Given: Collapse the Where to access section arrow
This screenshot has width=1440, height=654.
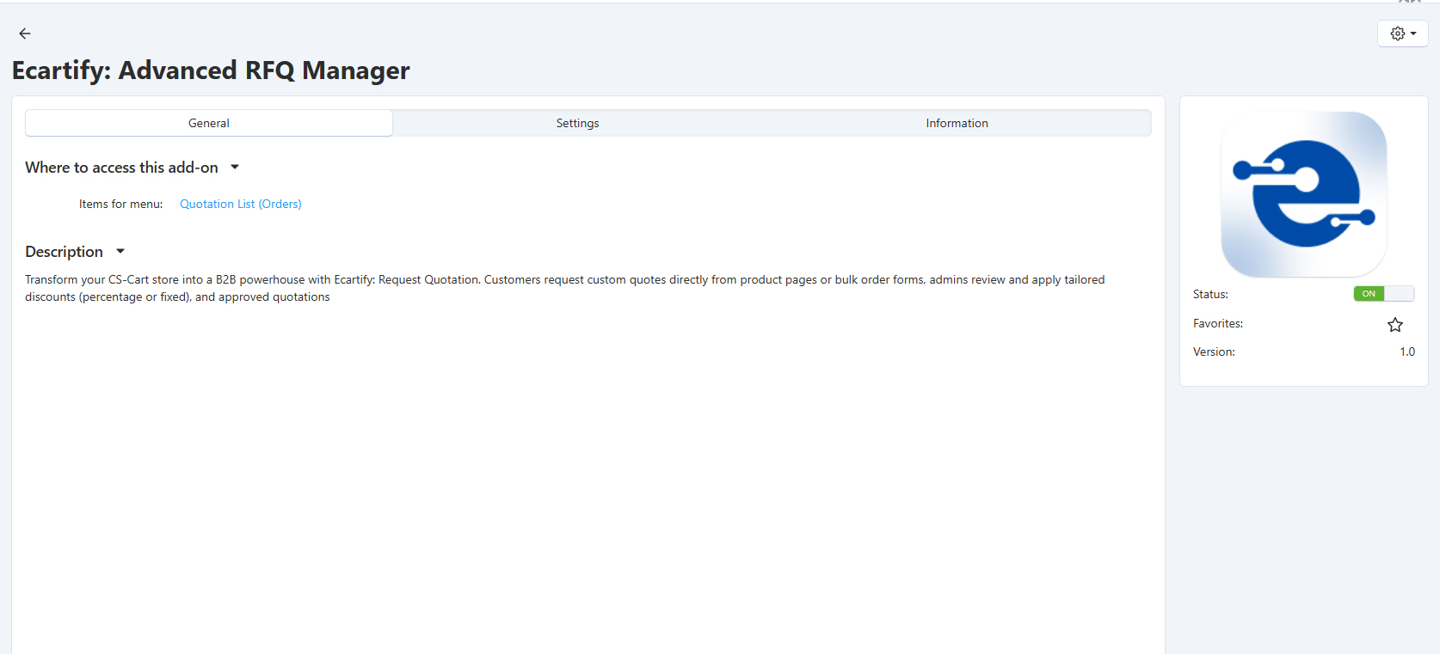Looking at the screenshot, I should click(235, 168).
